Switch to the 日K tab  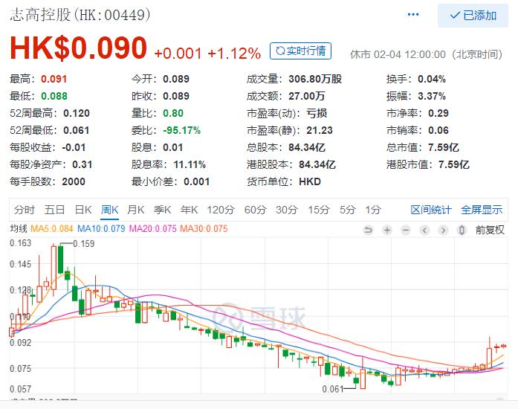(83, 210)
